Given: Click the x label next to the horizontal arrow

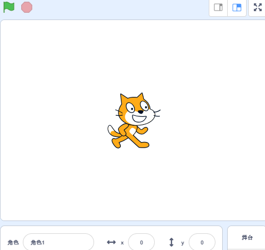Looking at the screenshot, I should pos(122,243).
